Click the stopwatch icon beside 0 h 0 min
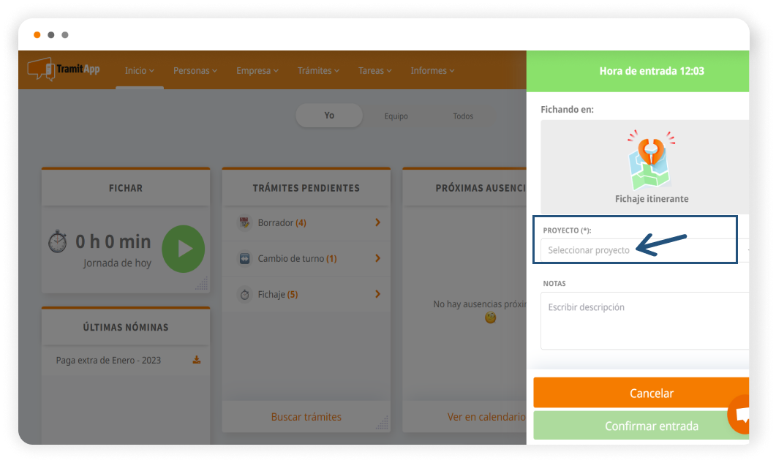This screenshot has width=776, height=463. pyautogui.click(x=58, y=242)
